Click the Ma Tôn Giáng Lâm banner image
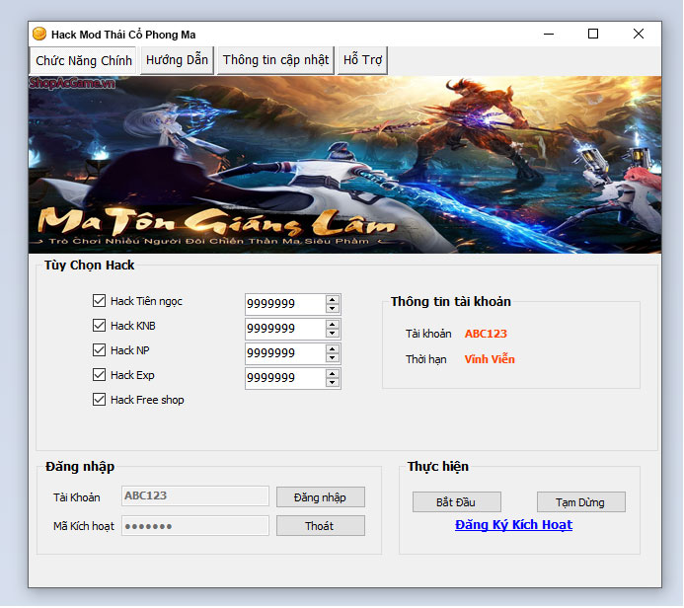Screen dimensions: 684x608 coord(344,165)
